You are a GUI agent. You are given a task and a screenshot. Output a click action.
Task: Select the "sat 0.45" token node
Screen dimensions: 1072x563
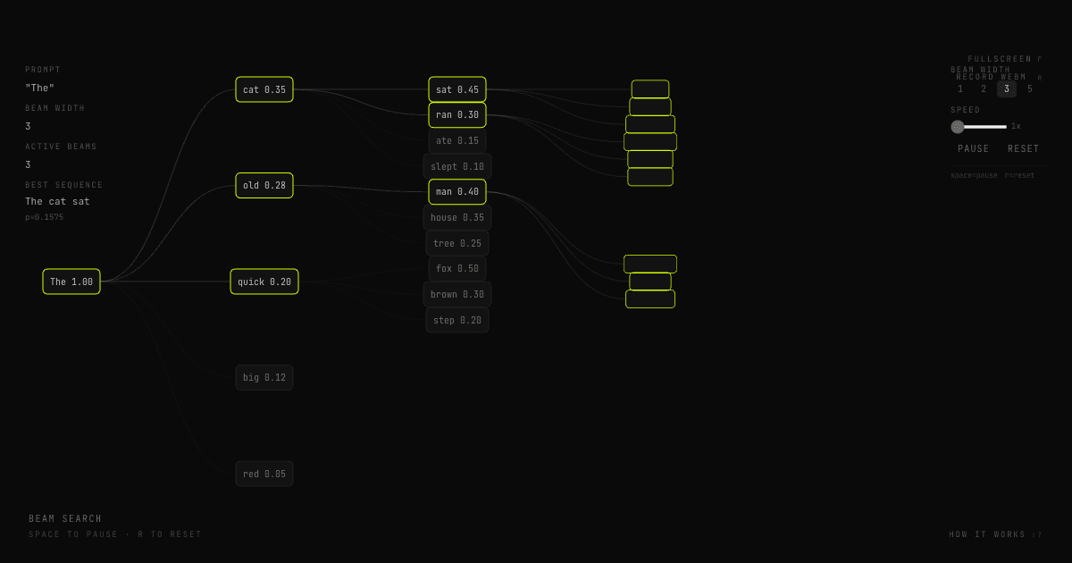click(456, 89)
